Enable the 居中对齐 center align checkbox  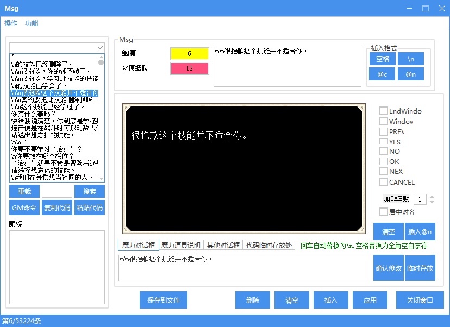coord(383,212)
